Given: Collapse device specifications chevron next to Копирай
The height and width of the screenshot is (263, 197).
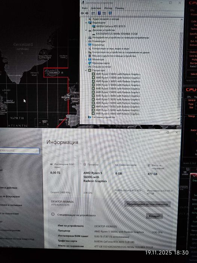Looking at the screenshot, I should click(168, 216).
